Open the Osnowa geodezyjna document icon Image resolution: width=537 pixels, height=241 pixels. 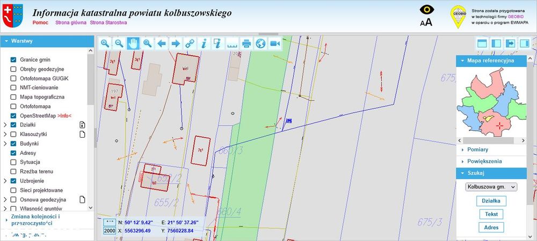click(82, 199)
